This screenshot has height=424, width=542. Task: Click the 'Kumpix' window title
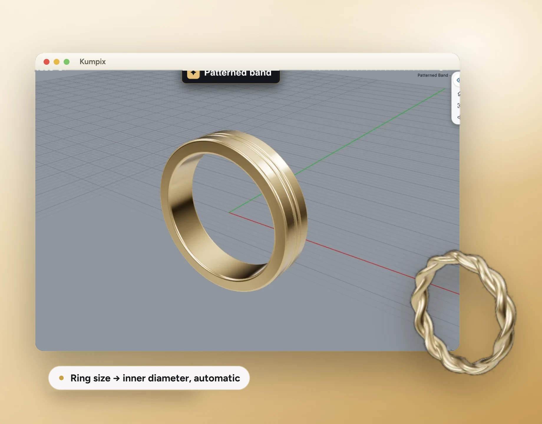point(92,62)
